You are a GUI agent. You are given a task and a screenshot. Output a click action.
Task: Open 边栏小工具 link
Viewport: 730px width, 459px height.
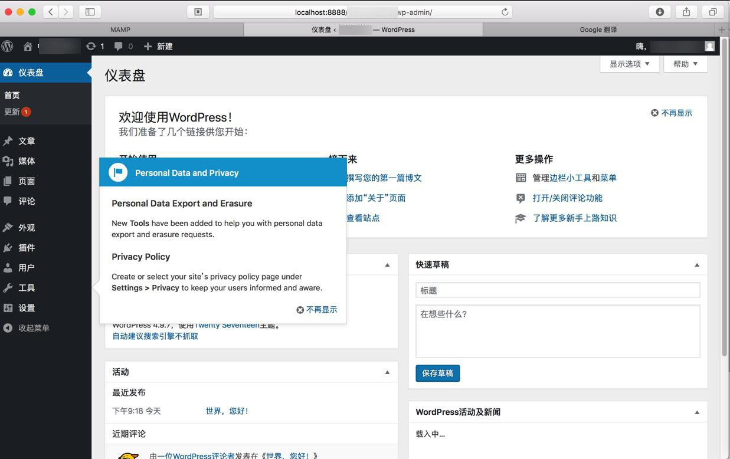click(570, 178)
